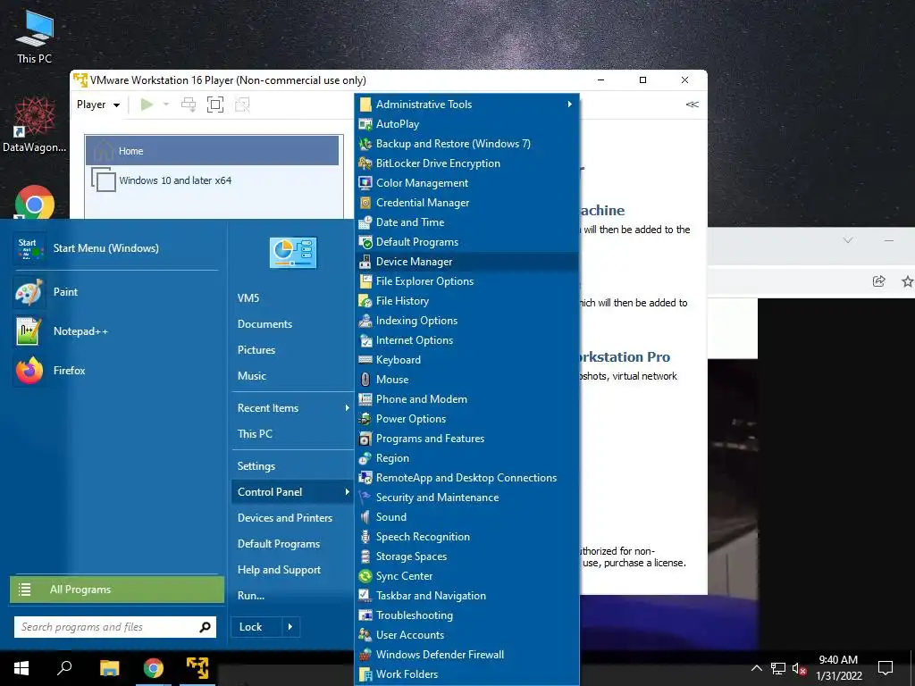Click All Programs button
915x686 pixels.
tap(117, 590)
